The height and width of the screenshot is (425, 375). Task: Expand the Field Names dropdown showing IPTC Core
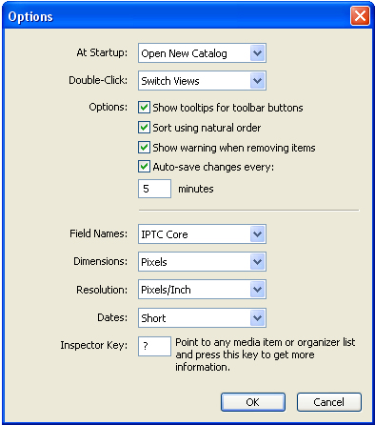point(202,234)
